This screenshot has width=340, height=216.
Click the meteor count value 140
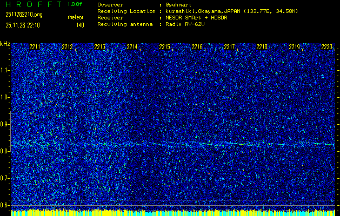pos(80,25)
